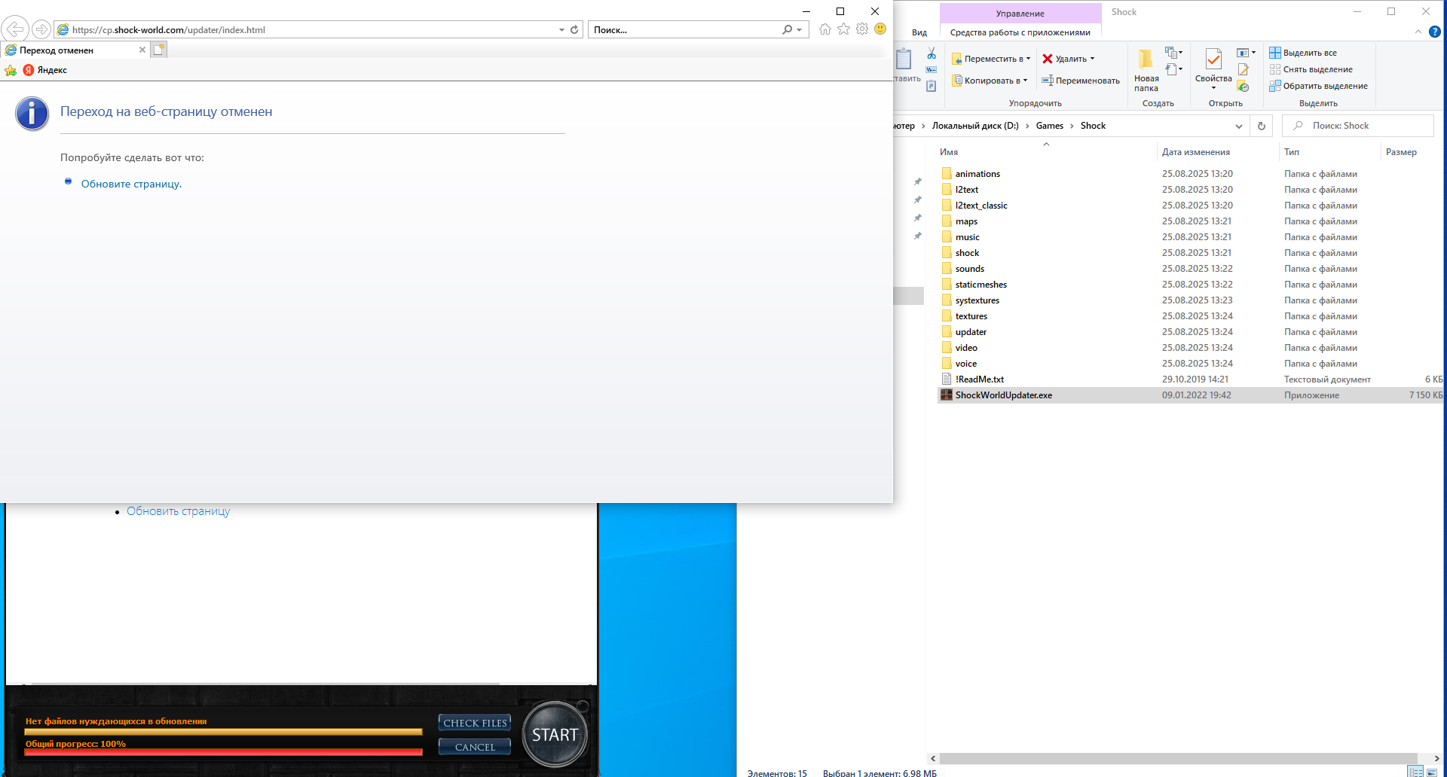The image size is (1447, 777).
Task: Click the Cut scissors icon in the ribbon
Action: (x=932, y=53)
